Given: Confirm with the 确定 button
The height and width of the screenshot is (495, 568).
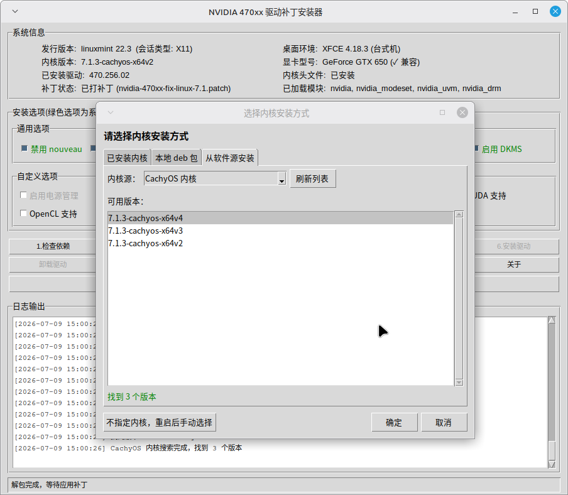Looking at the screenshot, I should point(394,423).
